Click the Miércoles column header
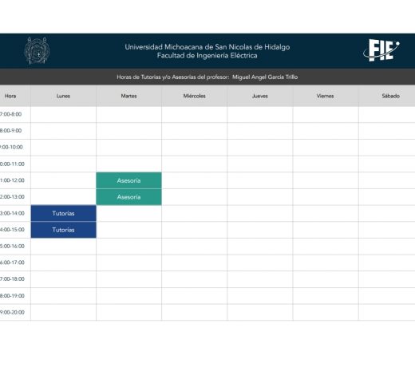415x383 pixels. click(x=195, y=96)
